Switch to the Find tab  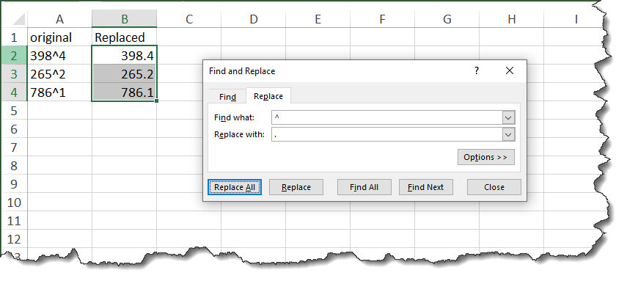click(x=227, y=96)
